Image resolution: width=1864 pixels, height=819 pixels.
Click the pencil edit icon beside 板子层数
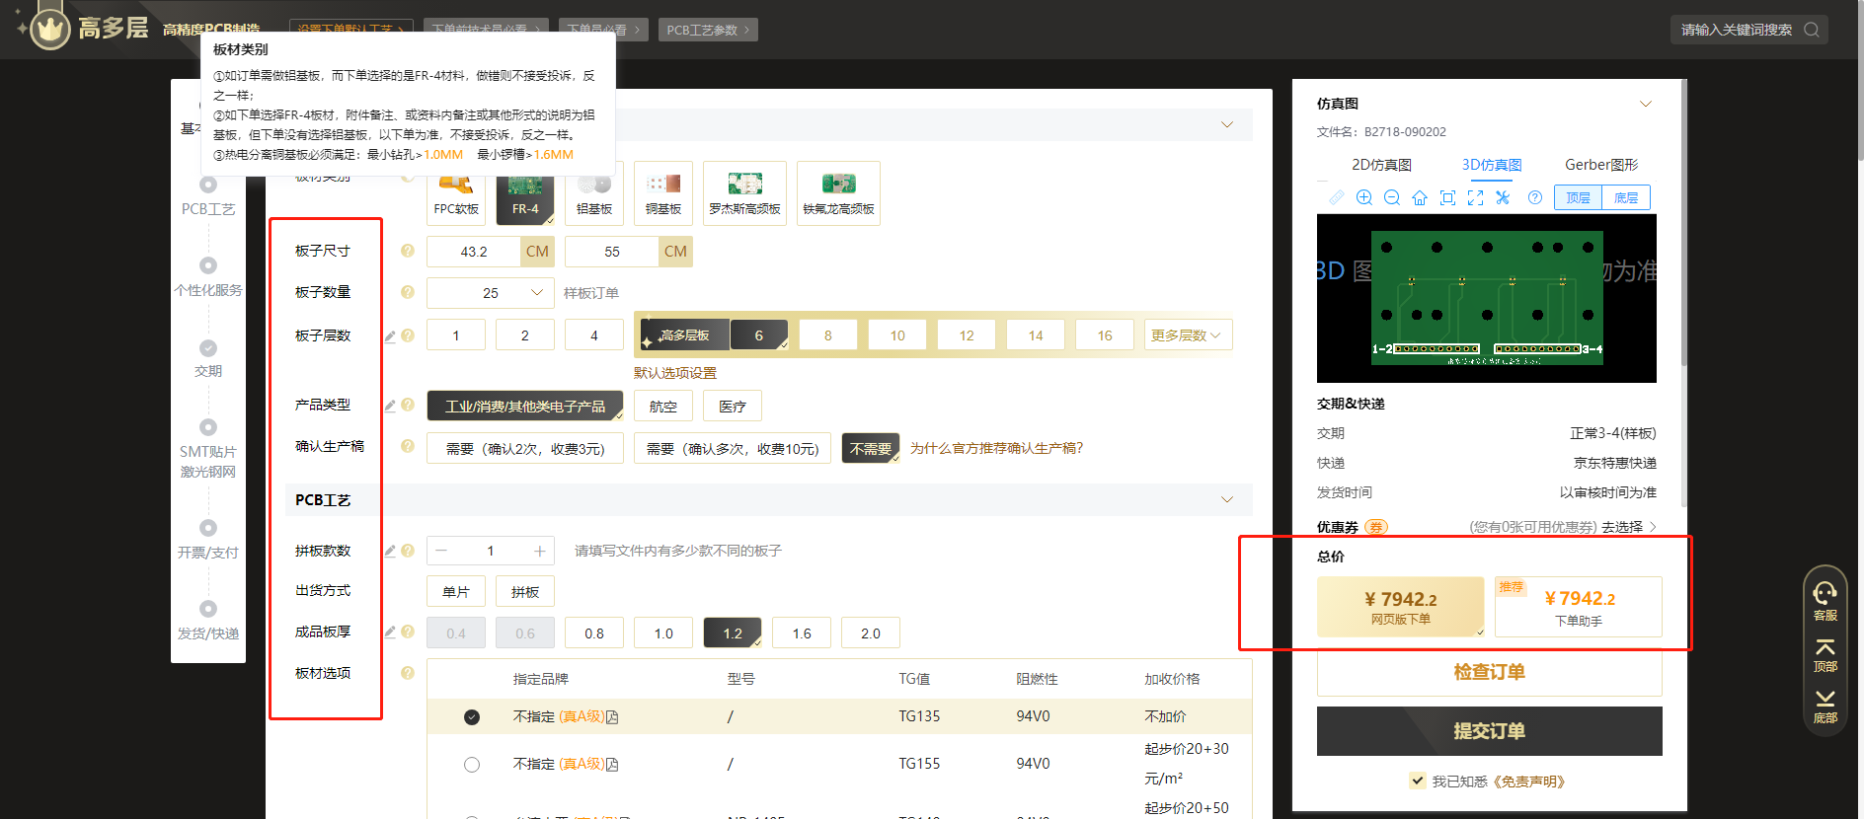(x=390, y=336)
